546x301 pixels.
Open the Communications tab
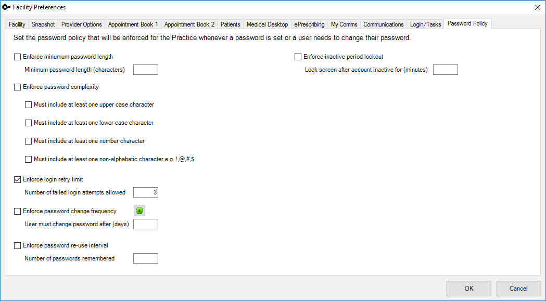pos(384,24)
